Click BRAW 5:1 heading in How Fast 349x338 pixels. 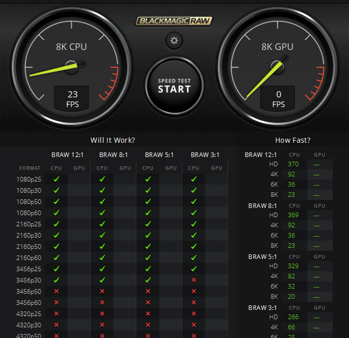tap(263, 257)
